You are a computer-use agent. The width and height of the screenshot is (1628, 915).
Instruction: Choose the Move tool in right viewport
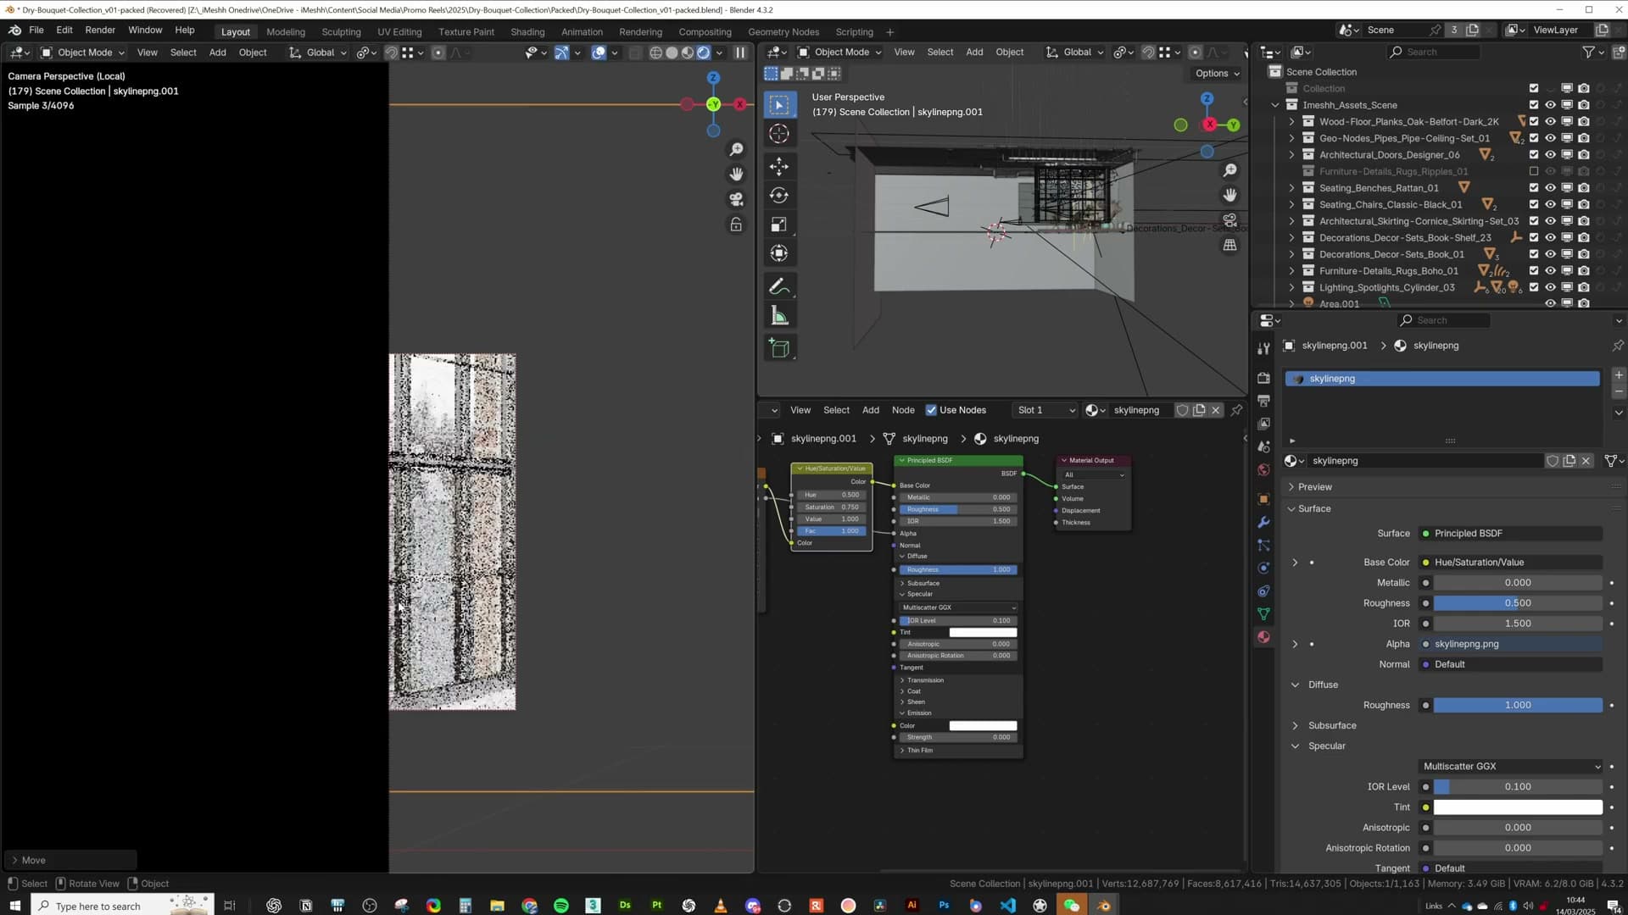coord(779,167)
